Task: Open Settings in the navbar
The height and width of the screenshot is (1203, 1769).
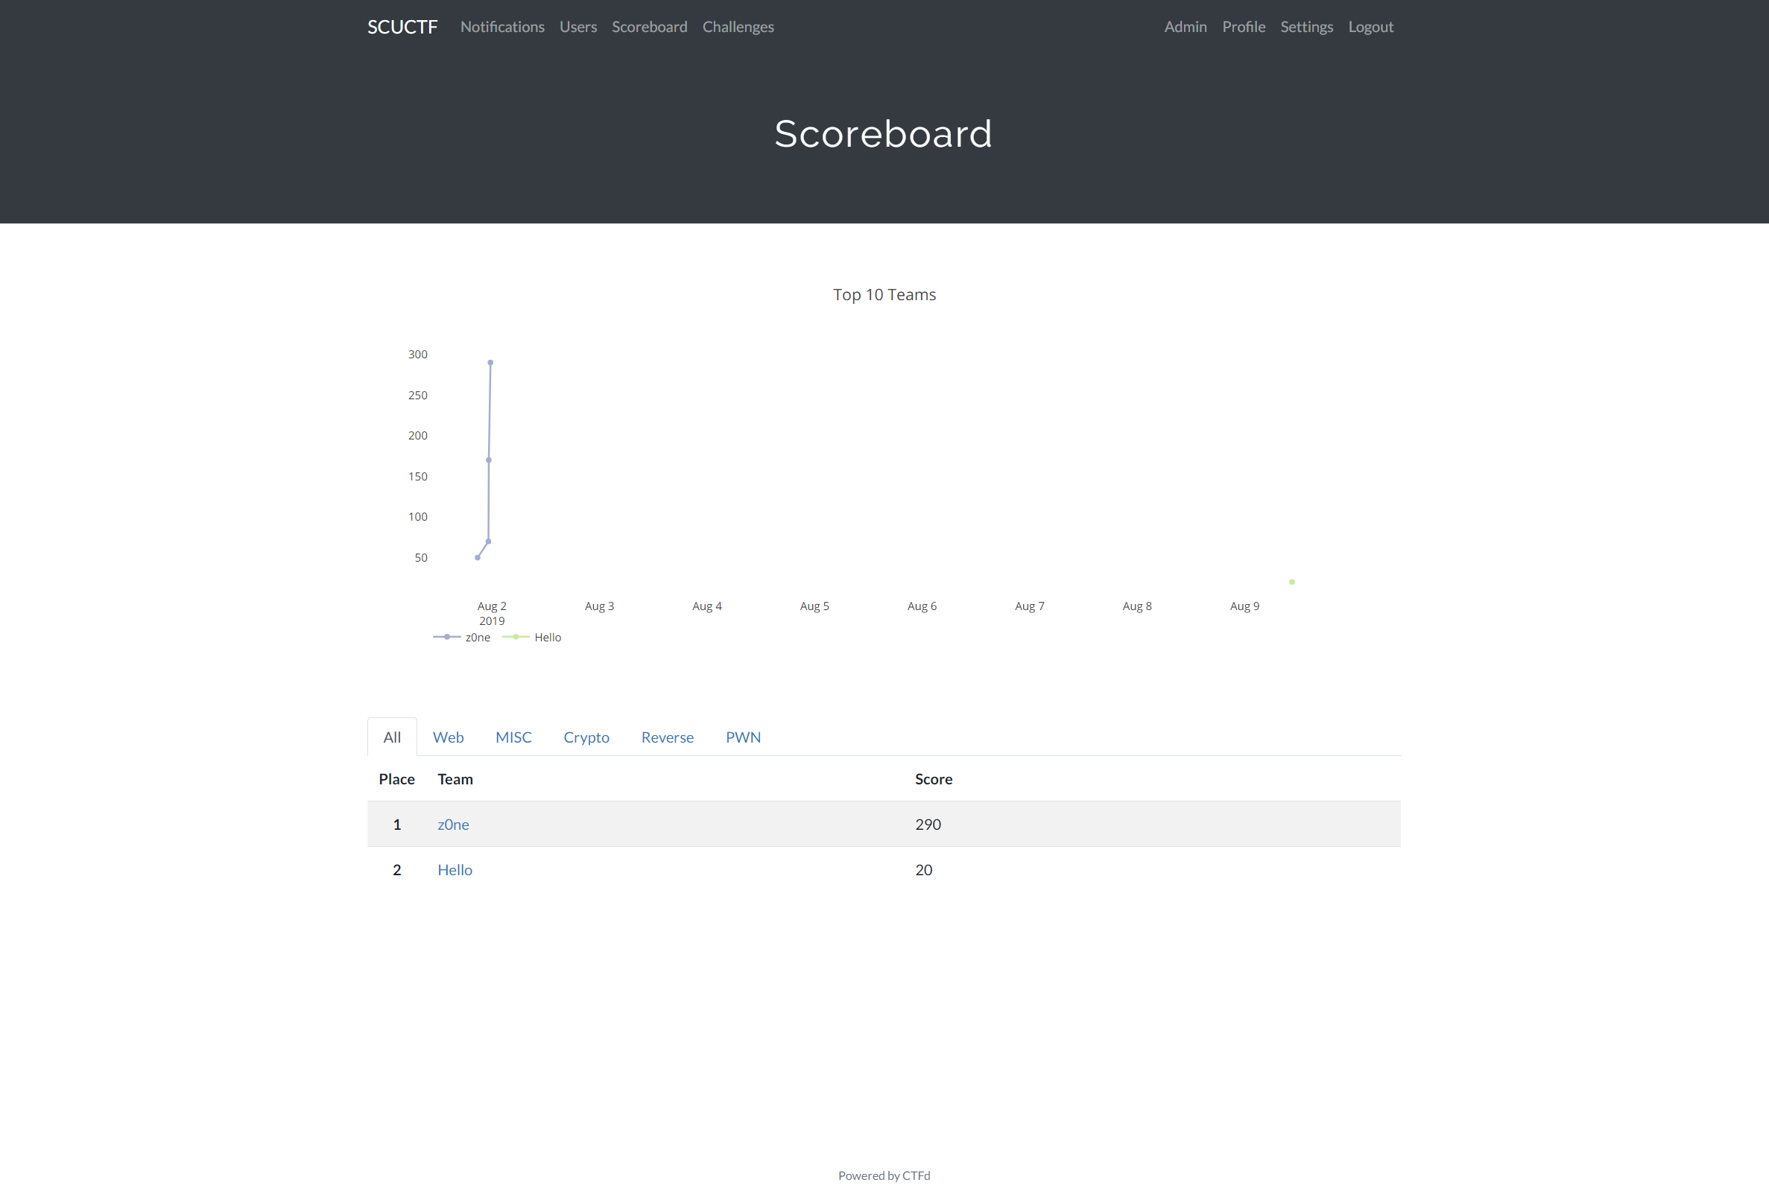Action: (1306, 27)
